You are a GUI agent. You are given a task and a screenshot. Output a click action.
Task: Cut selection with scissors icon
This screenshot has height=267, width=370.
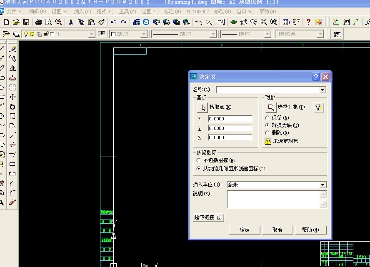point(71,22)
